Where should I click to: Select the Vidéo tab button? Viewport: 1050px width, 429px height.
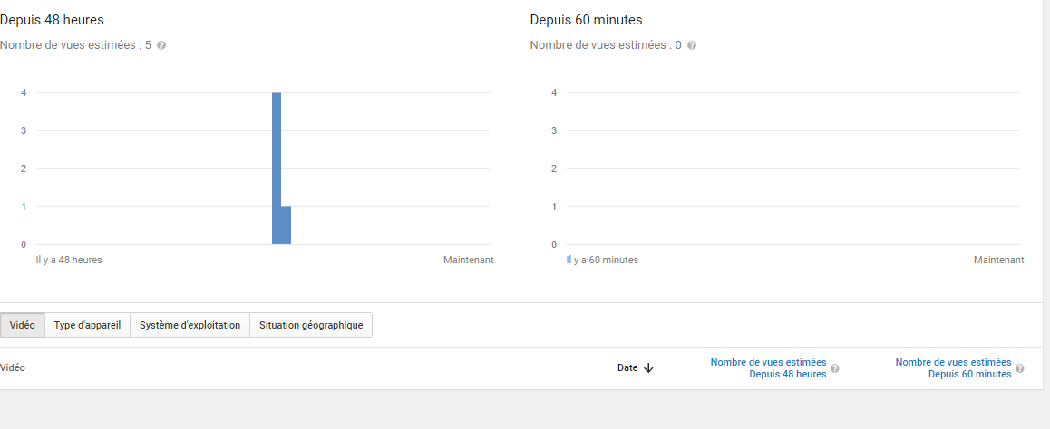(22, 325)
